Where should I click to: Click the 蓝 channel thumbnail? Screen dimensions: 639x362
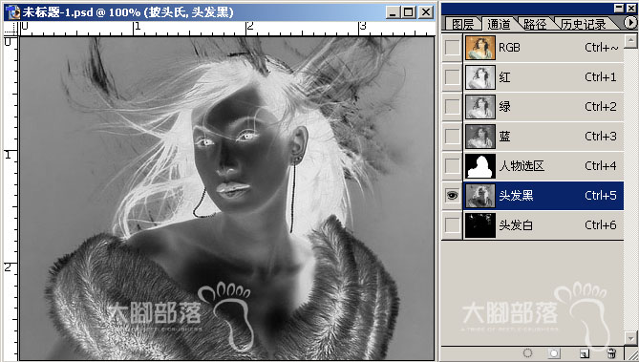(480, 137)
